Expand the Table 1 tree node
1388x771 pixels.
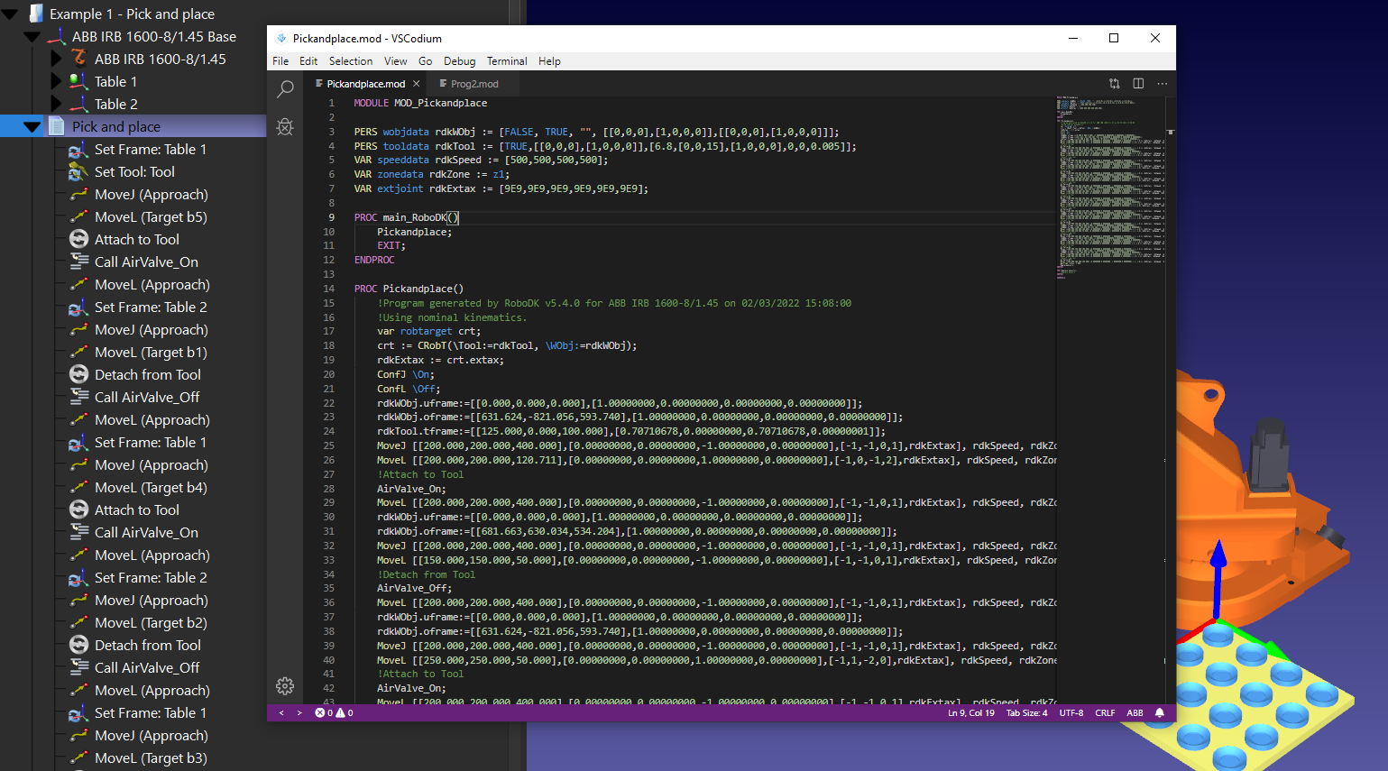(56, 82)
